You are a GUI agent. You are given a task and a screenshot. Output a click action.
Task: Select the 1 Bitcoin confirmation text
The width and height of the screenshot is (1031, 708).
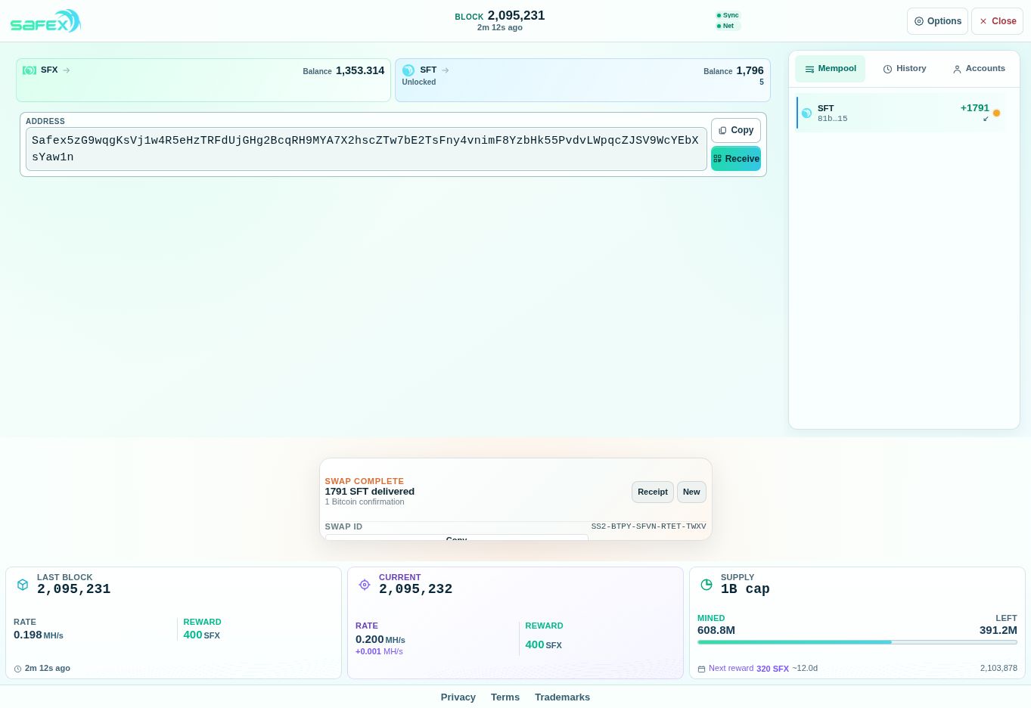click(x=365, y=501)
